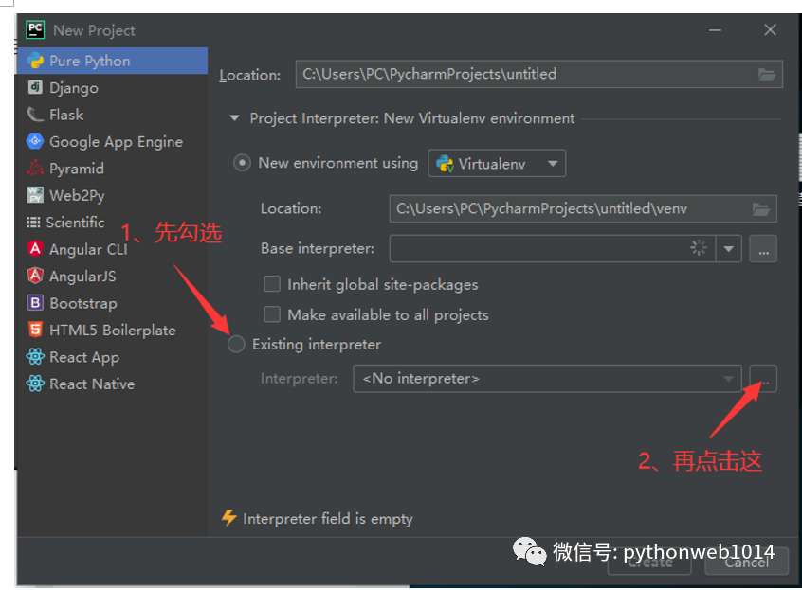Click the React Native atom icon
The height and width of the screenshot is (590, 802).
click(x=35, y=384)
